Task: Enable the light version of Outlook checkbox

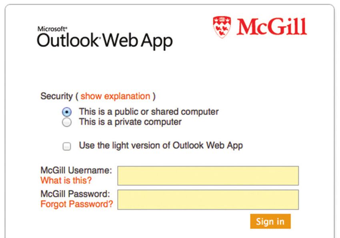Action: click(66, 146)
